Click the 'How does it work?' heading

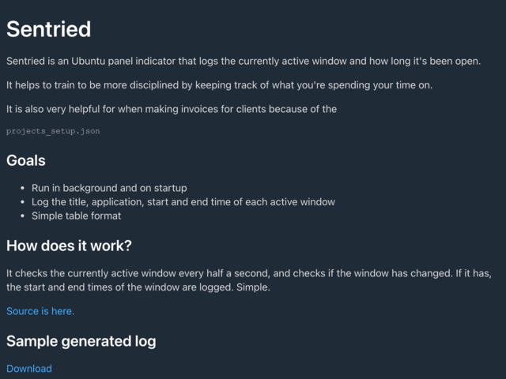[69, 246]
